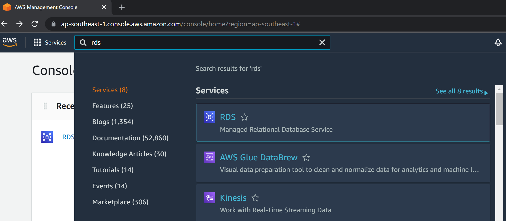Click the RDS service icon in results
Viewport: 506px width, 221px height.
click(209, 117)
